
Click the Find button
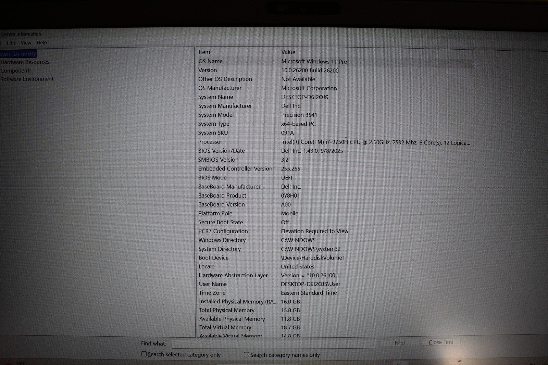tap(399, 343)
